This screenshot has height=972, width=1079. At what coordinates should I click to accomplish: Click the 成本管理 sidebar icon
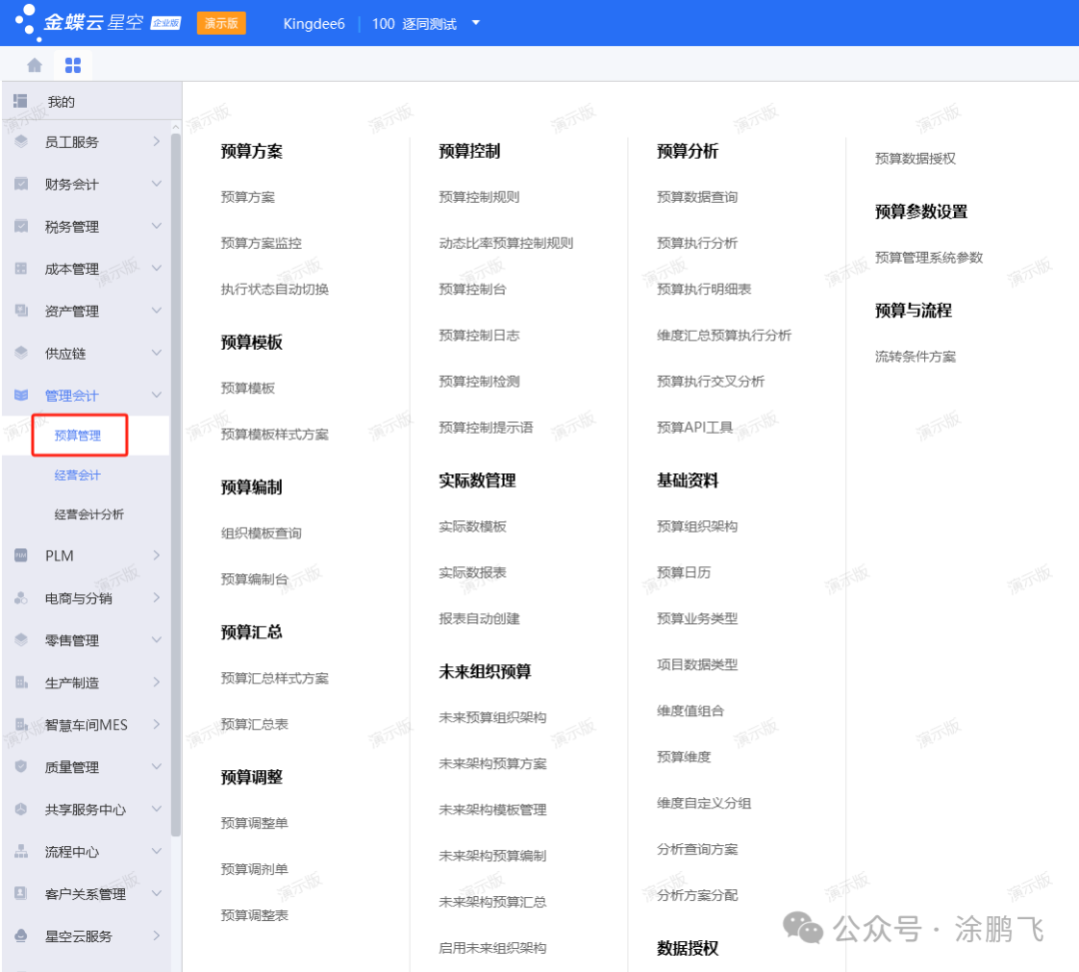pyautogui.click(x=21, y=269)
